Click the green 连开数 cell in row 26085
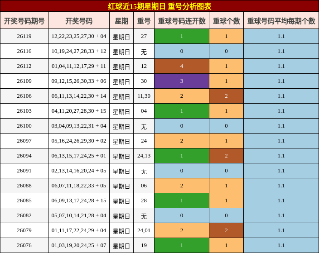The image size is (319, 253). [x=182, y=200]
